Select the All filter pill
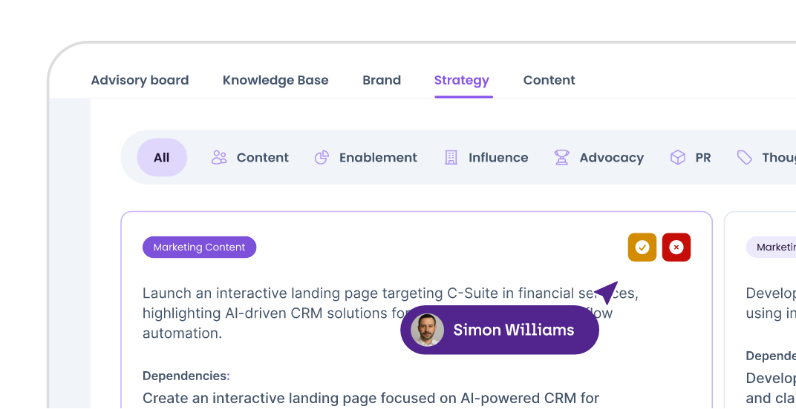The image size is (796, 409). pos(162,157)
